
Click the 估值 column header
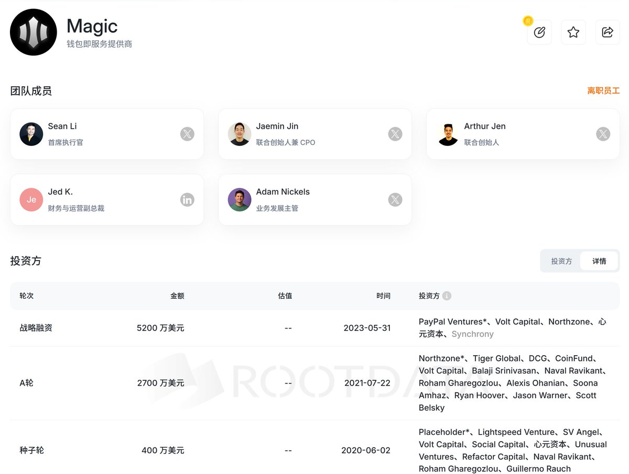[285, 296]
